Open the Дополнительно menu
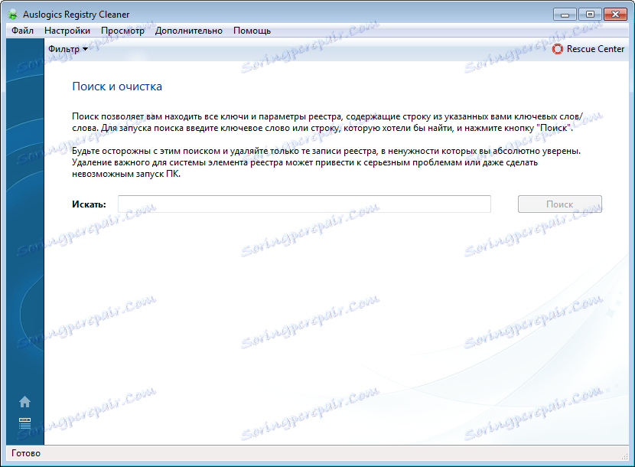The width and height of the screenshot is (635, 467). pos(189,31)
